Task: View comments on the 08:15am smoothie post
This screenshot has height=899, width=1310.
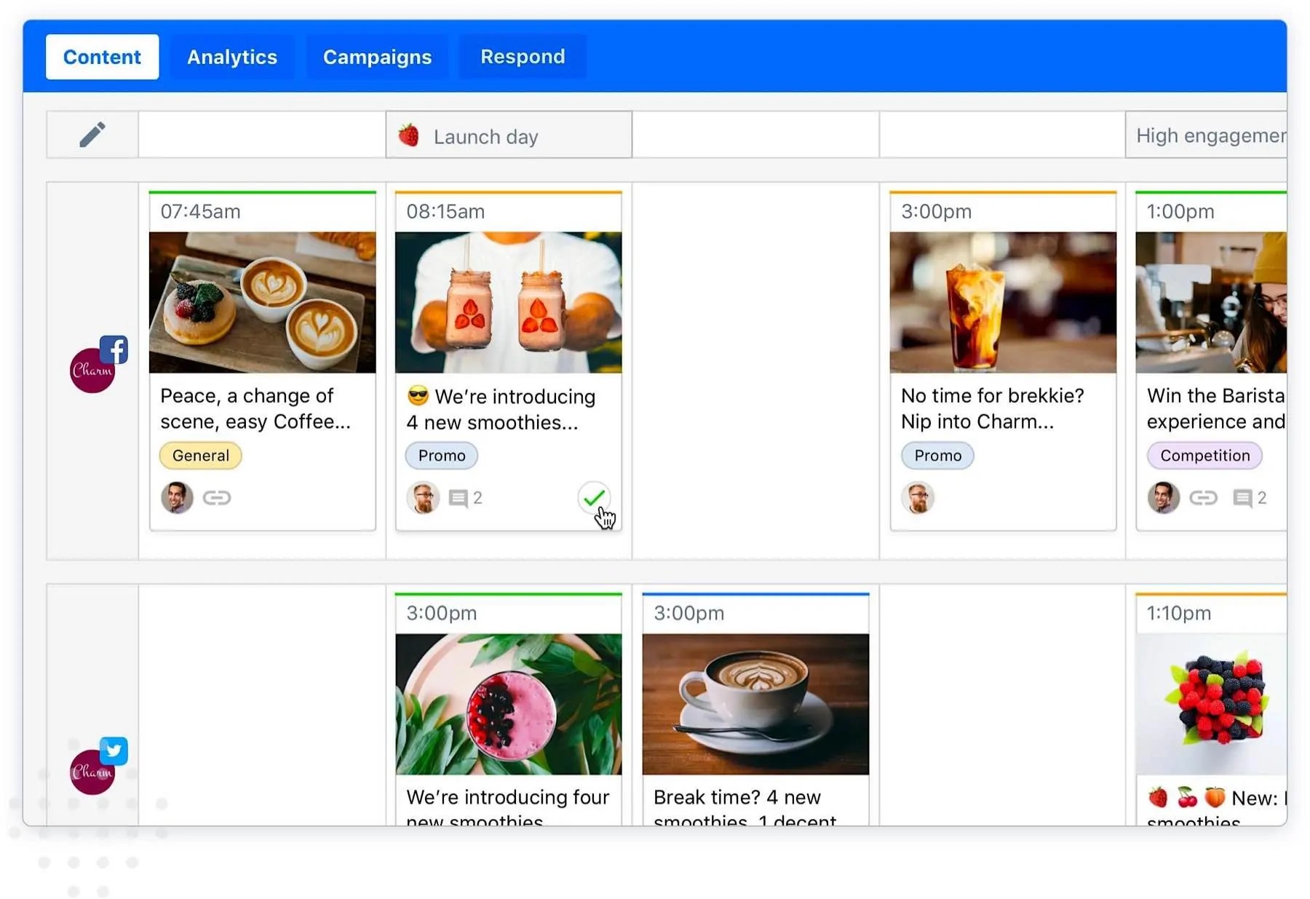Action: 459,498
